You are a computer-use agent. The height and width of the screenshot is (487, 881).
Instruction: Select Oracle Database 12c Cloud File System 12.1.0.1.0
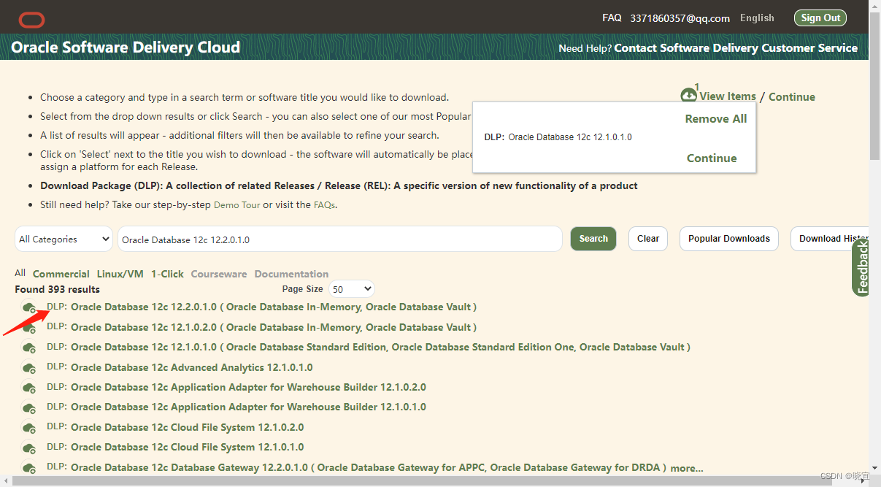point(188,447)
